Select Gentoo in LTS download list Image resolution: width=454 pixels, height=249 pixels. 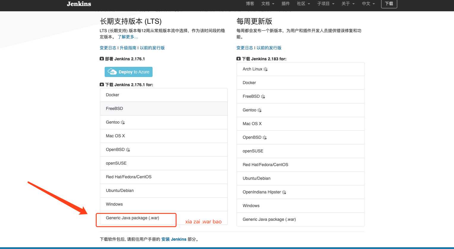coord(164,122)
